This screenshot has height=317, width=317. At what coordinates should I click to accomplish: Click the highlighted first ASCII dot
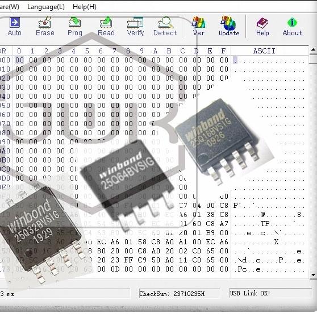click(x=235, y=60)
